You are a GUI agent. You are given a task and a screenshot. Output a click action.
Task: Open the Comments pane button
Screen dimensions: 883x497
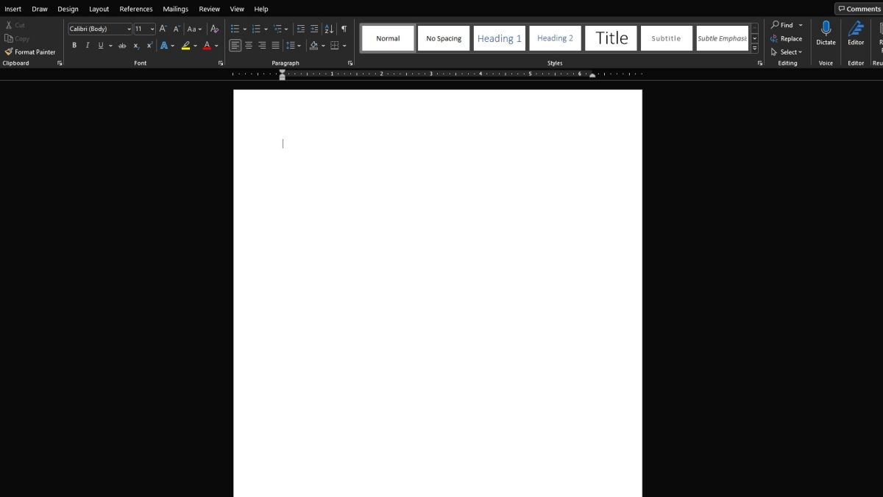(858, 9)
